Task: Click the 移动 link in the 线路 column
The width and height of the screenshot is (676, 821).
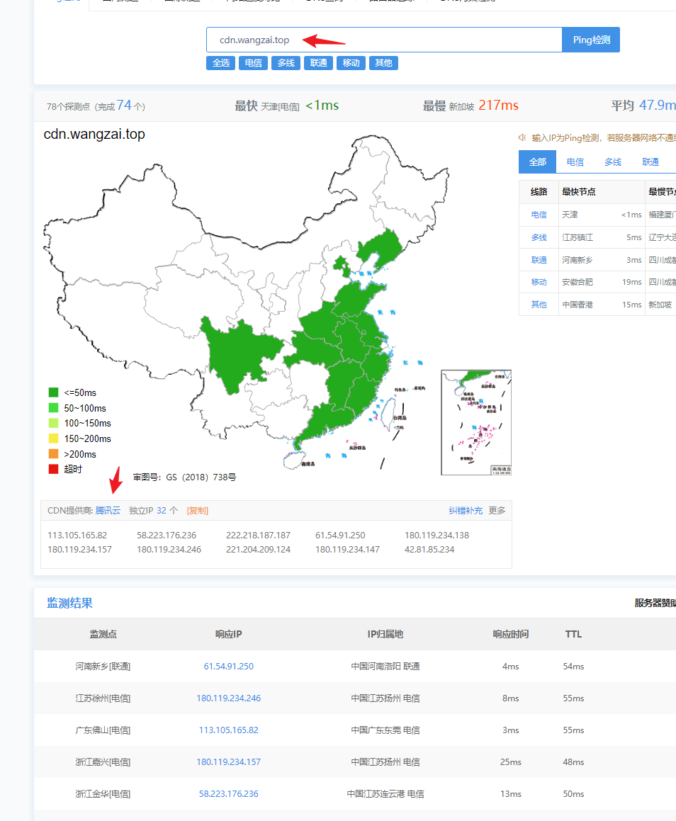Action: tap(539, 282)
